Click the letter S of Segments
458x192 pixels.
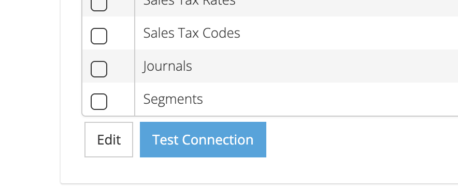[147, 99]
